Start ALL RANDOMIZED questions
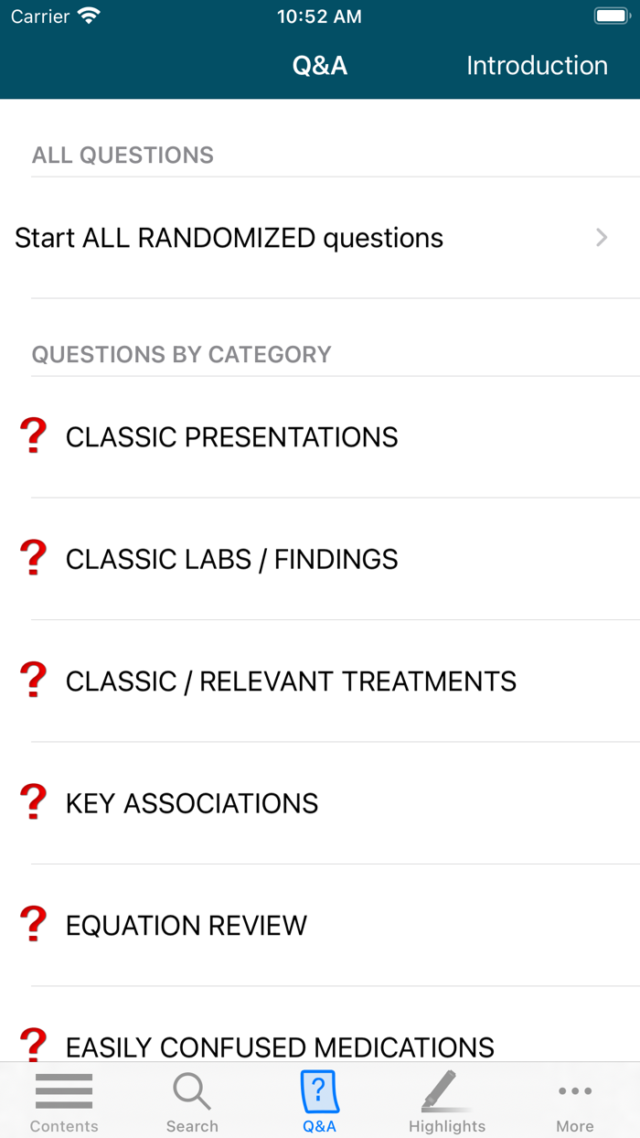The width and height of the screenshot is (640, 1138). [x=229, y=237]
